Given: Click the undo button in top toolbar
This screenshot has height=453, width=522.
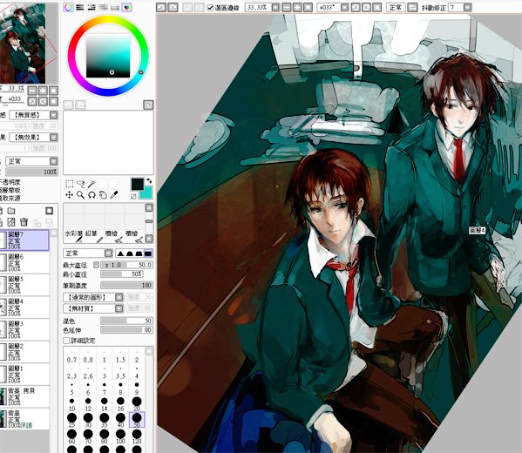Looking at the screenshot, I should pyautogui.click(x=161, y=7).
